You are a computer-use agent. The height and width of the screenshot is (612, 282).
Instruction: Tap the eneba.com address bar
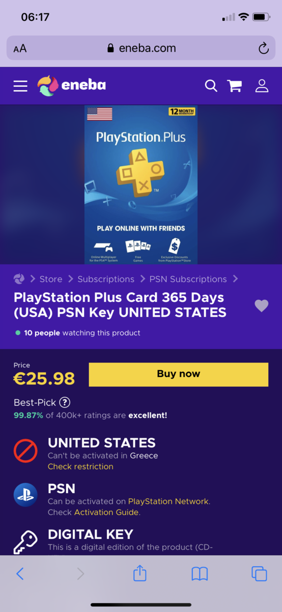tap(141, 48)
